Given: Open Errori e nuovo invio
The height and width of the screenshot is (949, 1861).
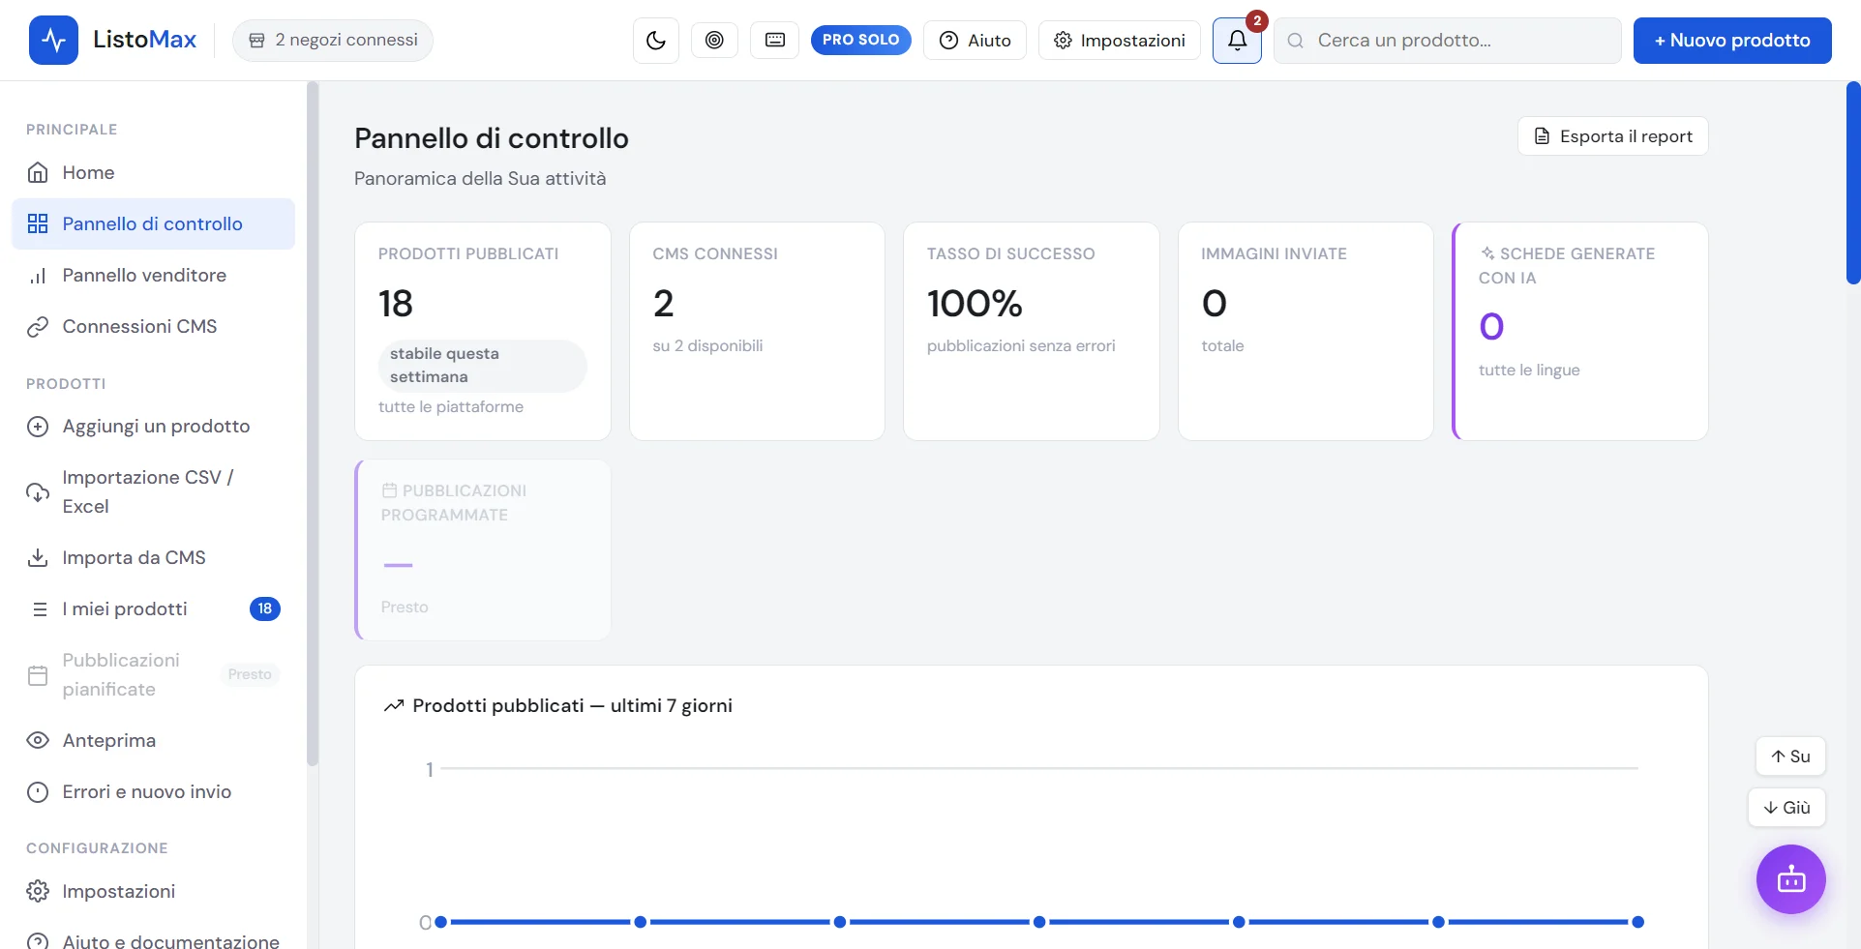Looking at the screenshot, I should [153, 791].
